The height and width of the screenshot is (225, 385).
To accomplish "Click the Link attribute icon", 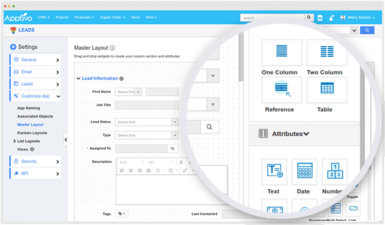I will pos(353,208).
